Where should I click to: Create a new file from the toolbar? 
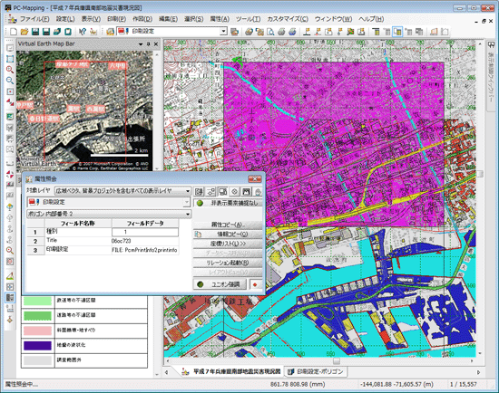pyautogui.click(x=14, y=32)
